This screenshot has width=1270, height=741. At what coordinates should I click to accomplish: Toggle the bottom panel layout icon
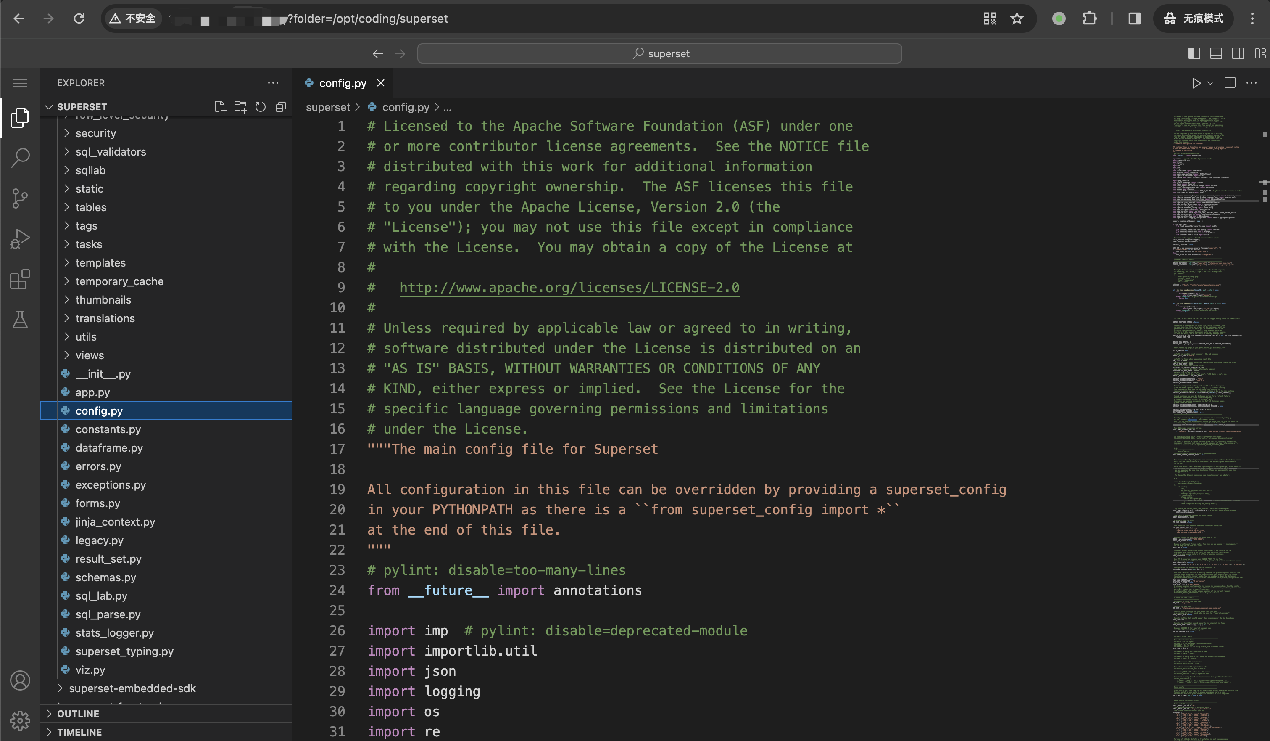click(x=1216, y=53)
